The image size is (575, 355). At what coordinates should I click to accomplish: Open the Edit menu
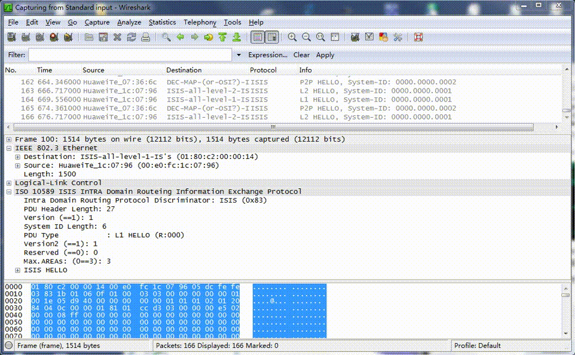[32, 22]
